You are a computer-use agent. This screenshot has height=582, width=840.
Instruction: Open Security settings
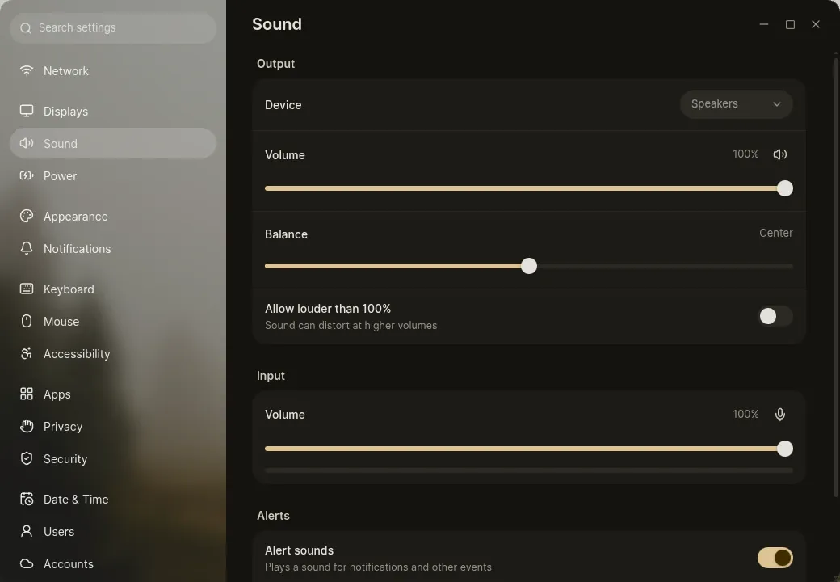(113, 459)
